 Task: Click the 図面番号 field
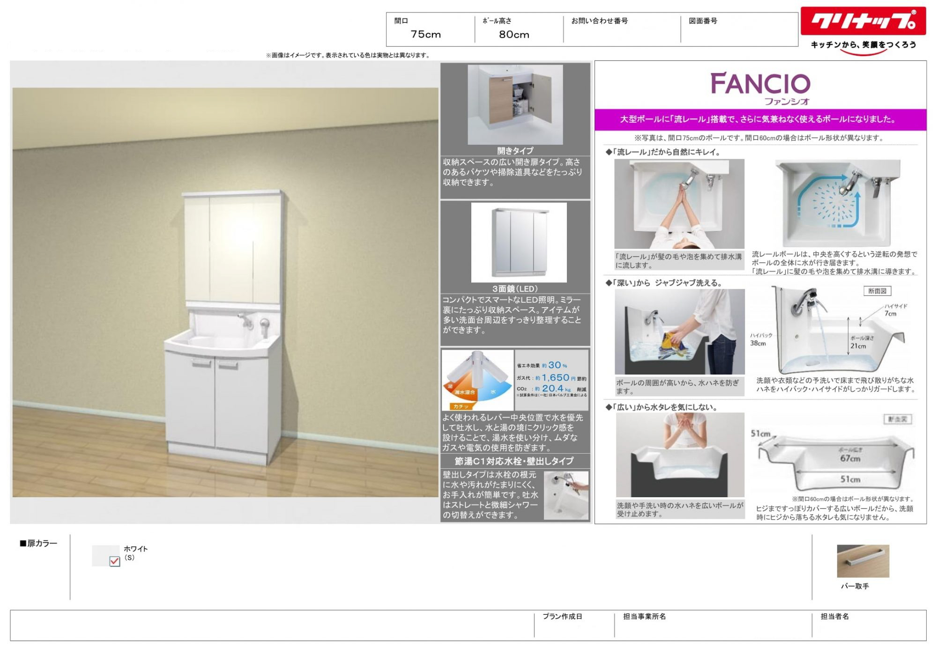pyautogui.click(x=739, y=29)
